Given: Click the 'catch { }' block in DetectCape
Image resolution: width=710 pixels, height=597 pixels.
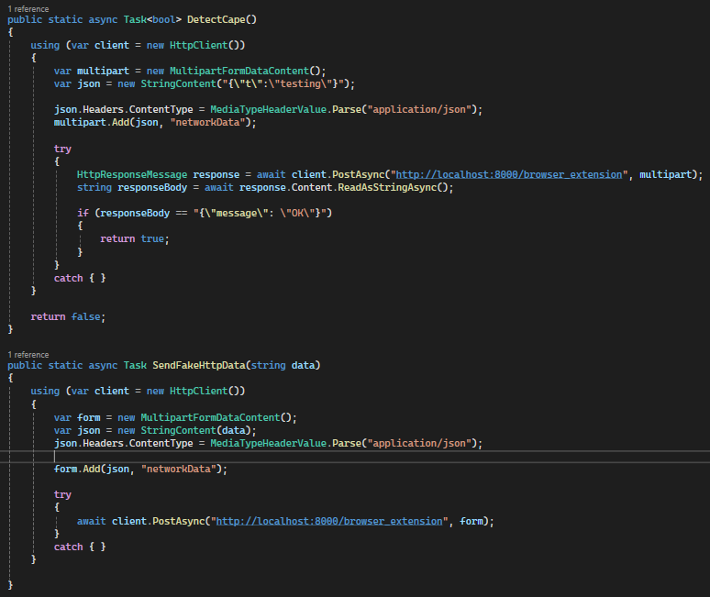Looking at the screenshot, I should coord(80,279).
